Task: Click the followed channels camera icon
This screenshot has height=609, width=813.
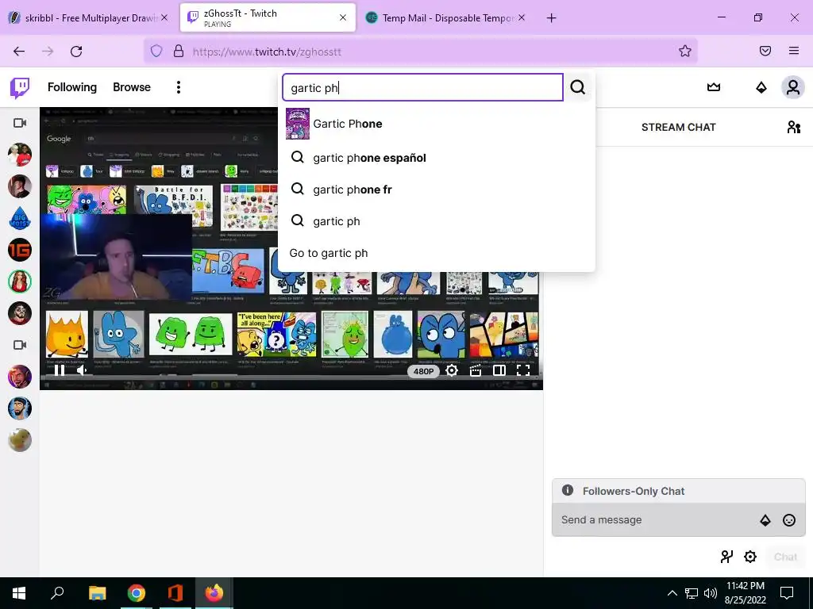Action: coord(20,123)
